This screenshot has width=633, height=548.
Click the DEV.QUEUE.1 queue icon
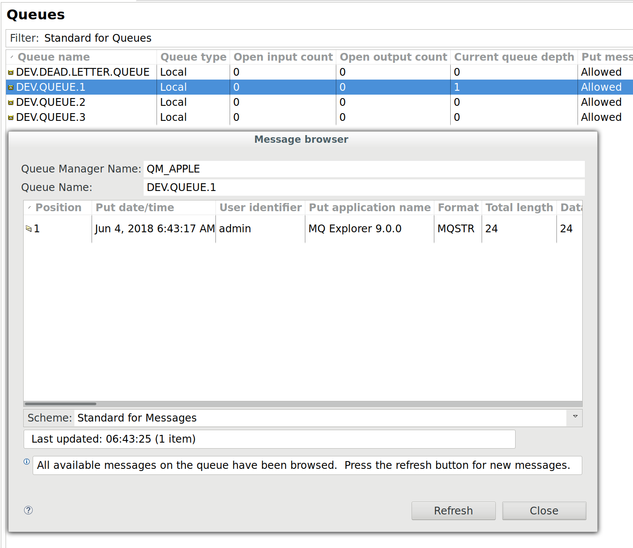pos(11,88)
